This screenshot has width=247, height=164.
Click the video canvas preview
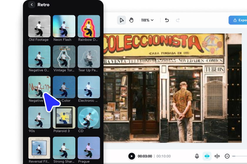pos(173,88)
